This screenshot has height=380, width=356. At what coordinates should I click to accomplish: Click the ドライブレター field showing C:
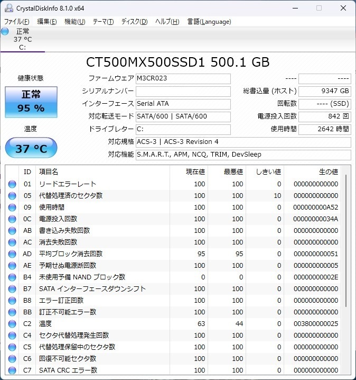click(x=183, y=130)
